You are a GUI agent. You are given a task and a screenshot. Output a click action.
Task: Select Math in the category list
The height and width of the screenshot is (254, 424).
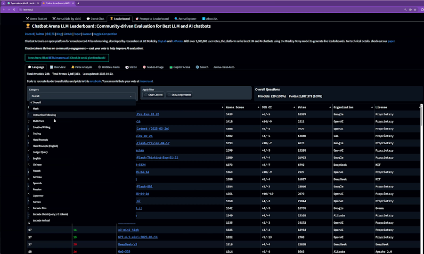(82, 109)
